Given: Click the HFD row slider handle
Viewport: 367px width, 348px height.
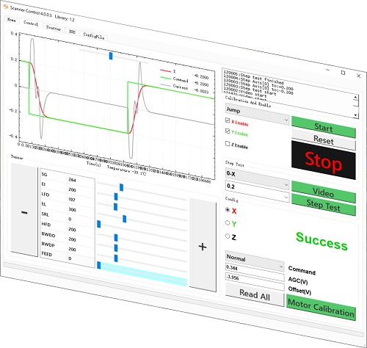Looking at the screenshot, I should click(x=116, y=238).
